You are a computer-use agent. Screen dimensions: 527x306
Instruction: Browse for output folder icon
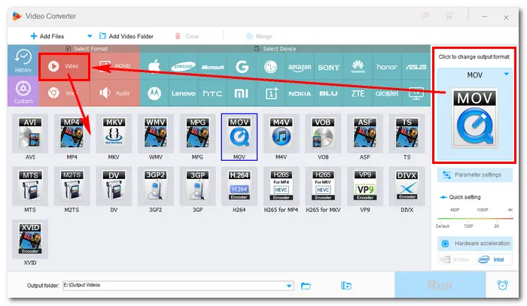[x=306, y=286]
